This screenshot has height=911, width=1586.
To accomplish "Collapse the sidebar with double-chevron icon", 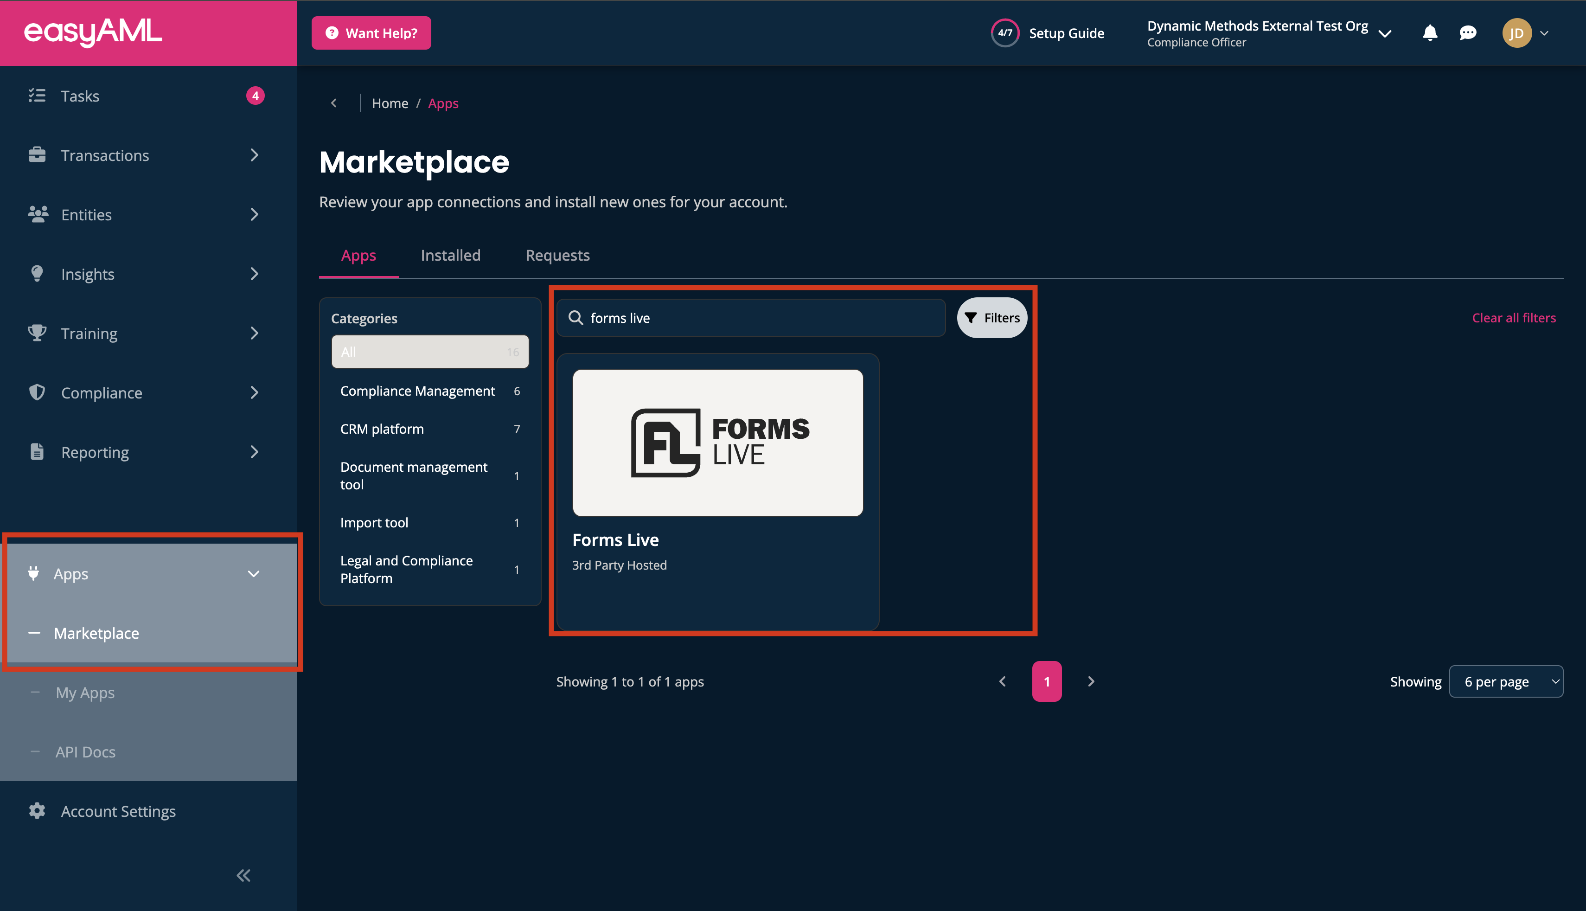I will (243, 875).
